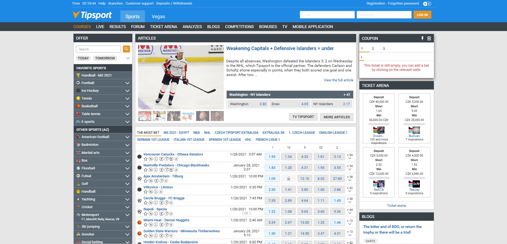Screen dimensions: 507x244
Task: Clear the coupon with the trash icon
Action: click(x=429, y=38)
